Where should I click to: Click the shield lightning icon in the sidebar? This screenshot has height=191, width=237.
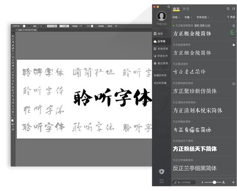tap(162, 172)
